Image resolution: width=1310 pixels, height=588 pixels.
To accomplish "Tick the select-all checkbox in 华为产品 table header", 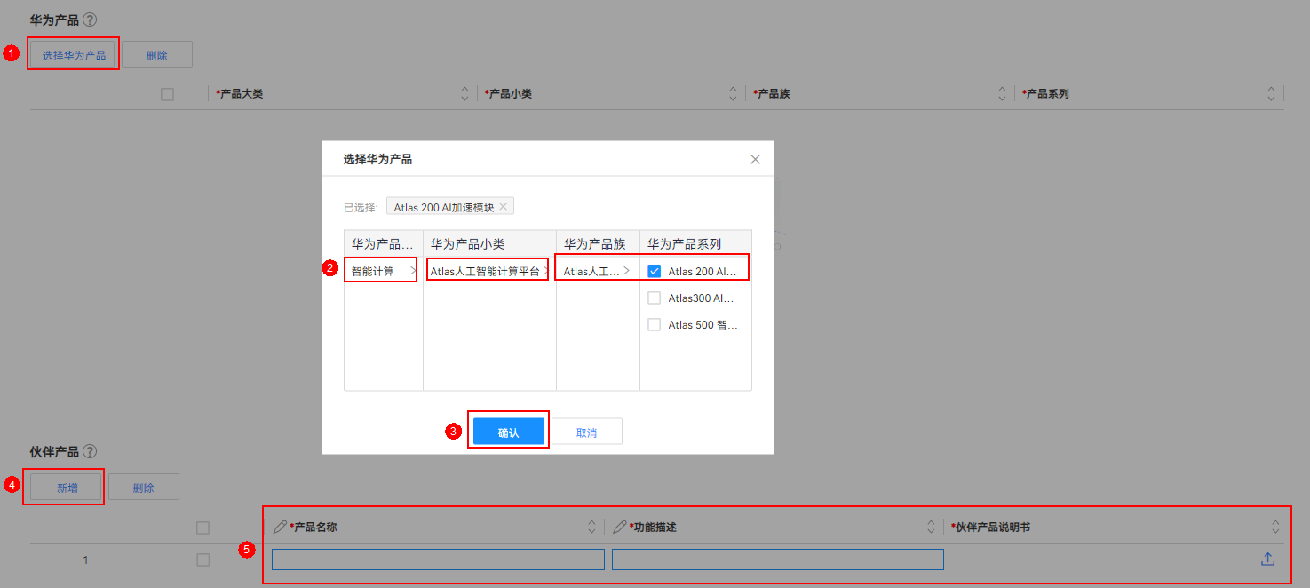I will coord(167,94).
